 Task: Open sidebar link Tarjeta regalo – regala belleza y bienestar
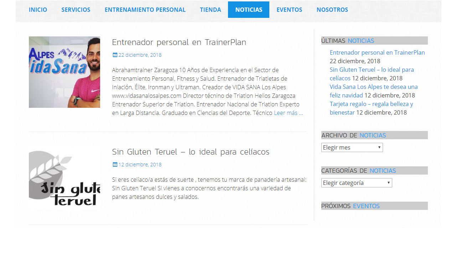[x=372, y=108]
